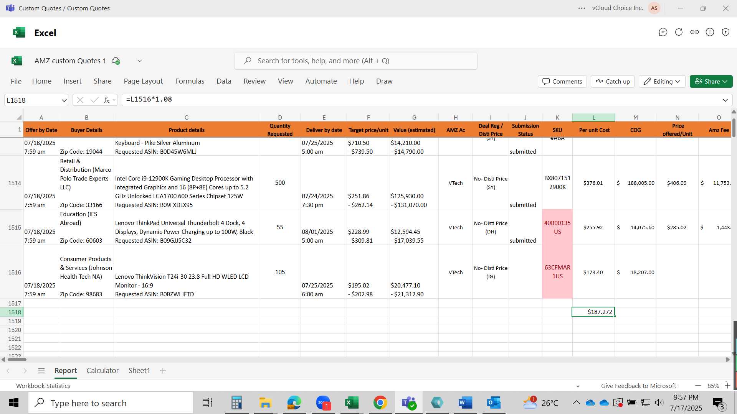
Task: Expand the formula bar
Action: click(725, 100)
